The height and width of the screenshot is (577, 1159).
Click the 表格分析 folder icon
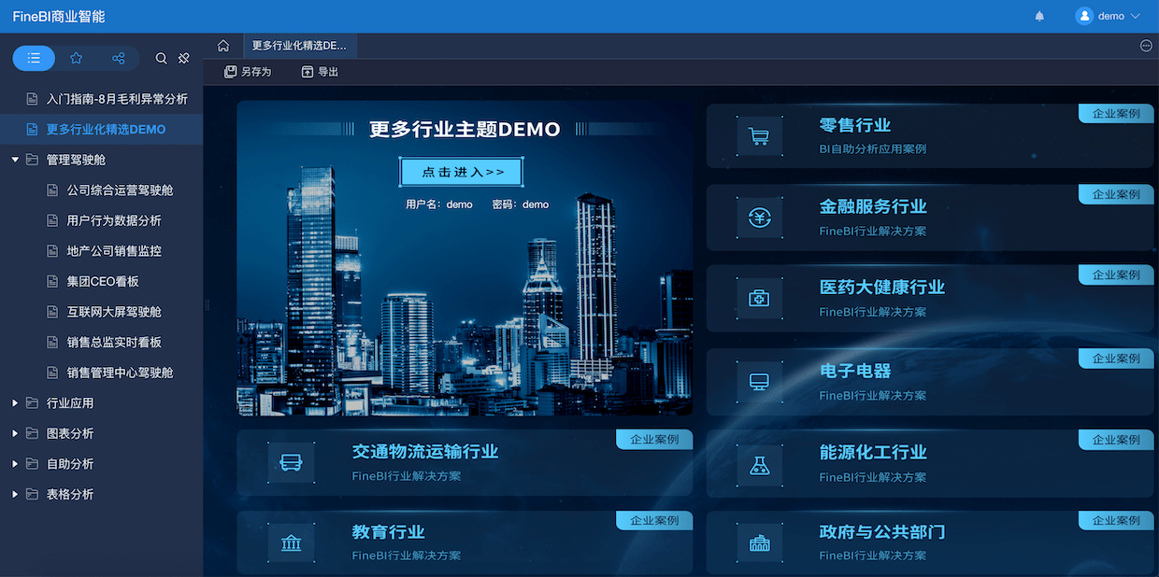[x=33, y=494]
